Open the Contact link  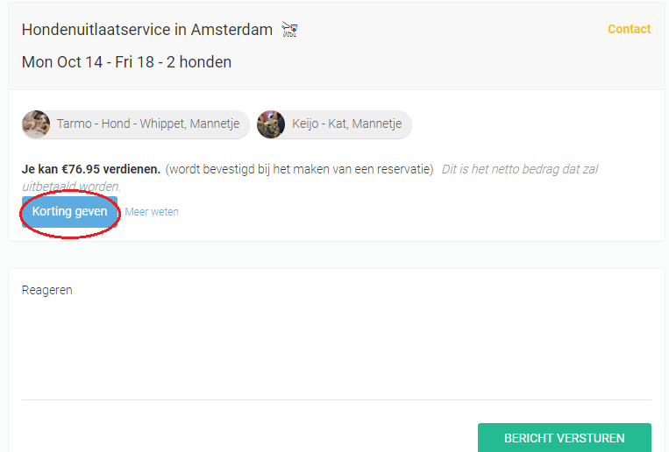click(x=629, y=29)
